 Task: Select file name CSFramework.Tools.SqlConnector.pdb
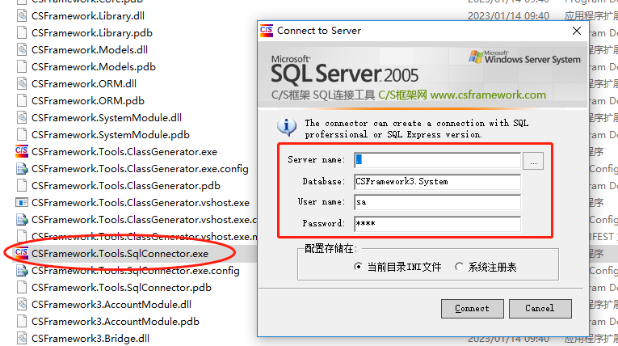click(x=121, y=287)
